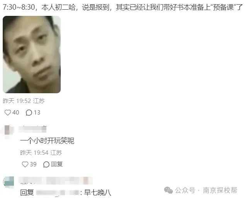Screen dimensions: 245x200
Task: Click the post timestamp 昨天 19:52 江苏
Action: click(x=24, y=101)
